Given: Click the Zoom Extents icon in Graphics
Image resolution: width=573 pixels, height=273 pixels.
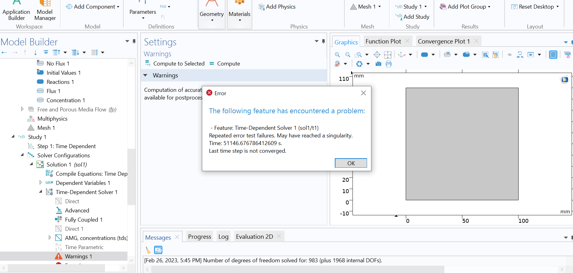Looking at the screenshot, I should [388, 55].
